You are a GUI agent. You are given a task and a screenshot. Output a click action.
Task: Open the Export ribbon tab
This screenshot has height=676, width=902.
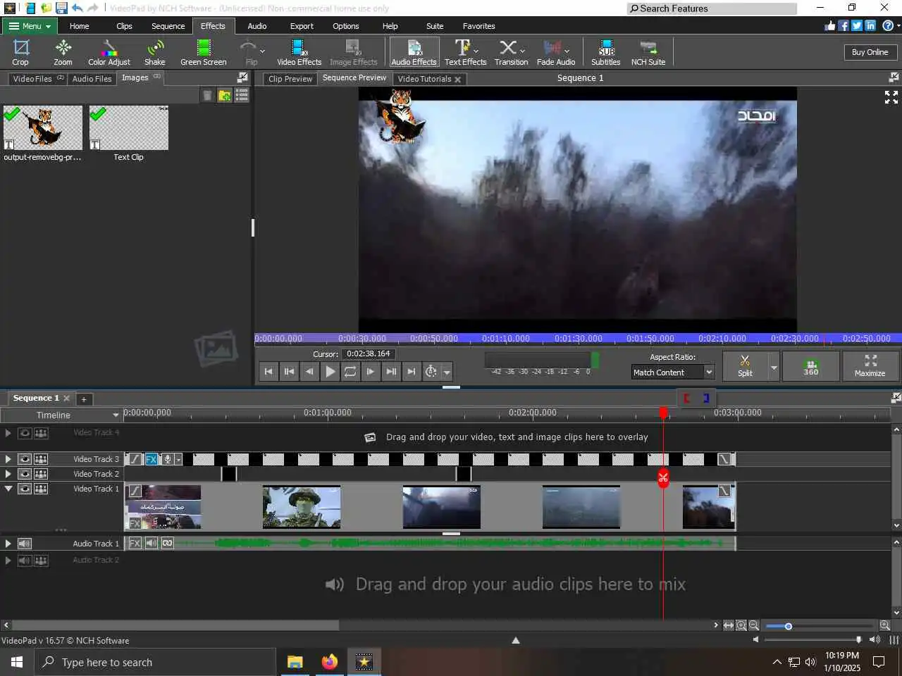[x=302, y=26]
